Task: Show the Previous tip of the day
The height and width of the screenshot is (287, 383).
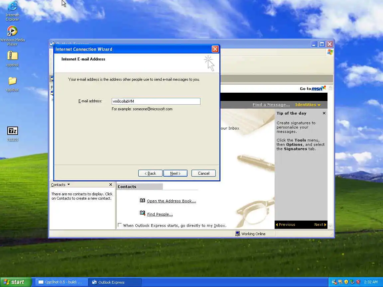Action: click(285, 225)
